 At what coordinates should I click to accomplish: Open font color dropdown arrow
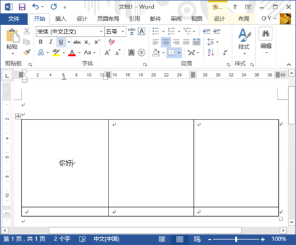tap(80, 53)
